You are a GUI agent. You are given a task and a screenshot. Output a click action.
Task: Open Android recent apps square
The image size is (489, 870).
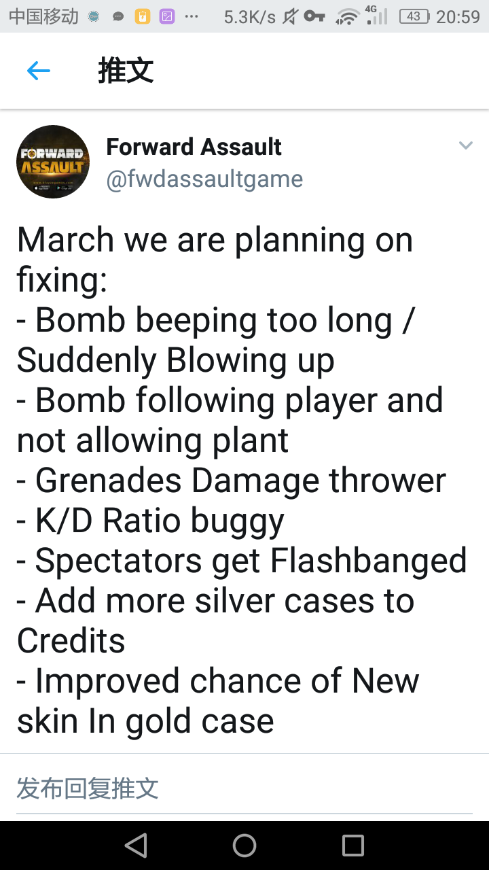pos(353,846)
